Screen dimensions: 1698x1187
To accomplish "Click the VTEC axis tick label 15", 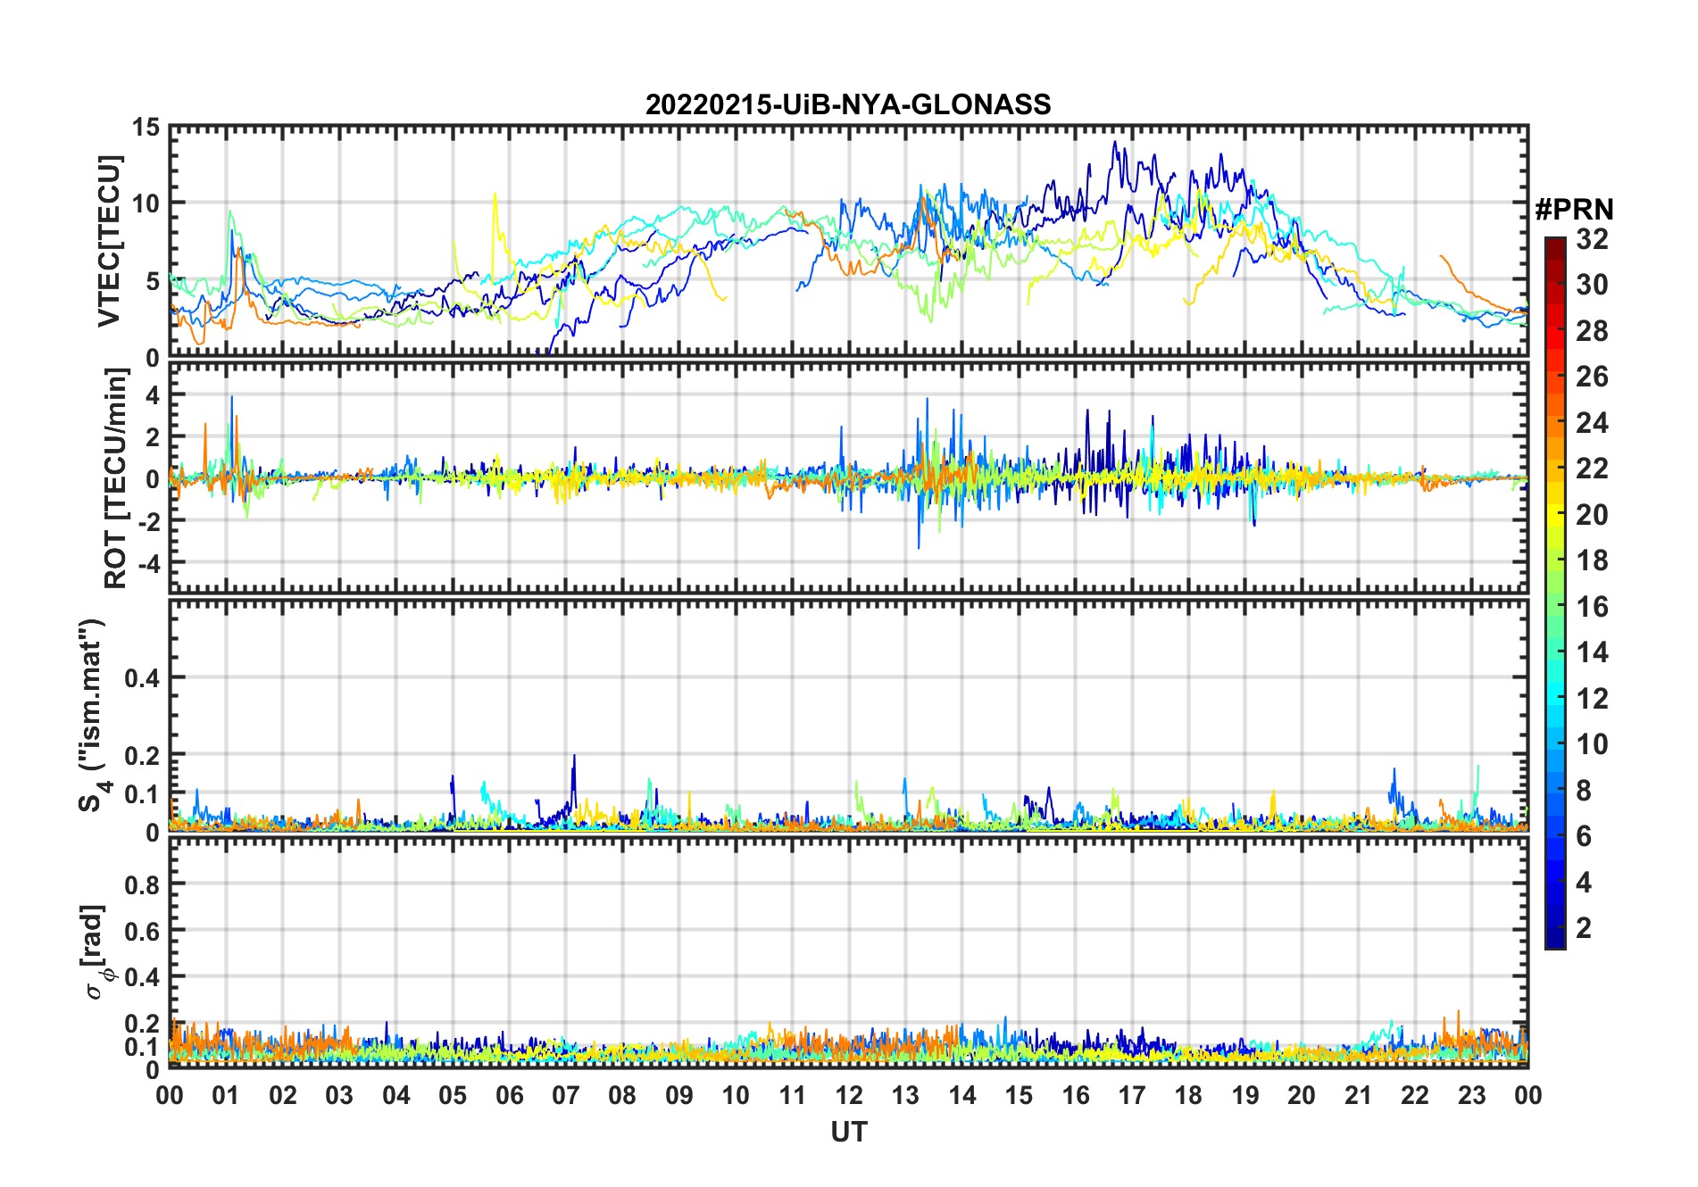I will [146, 128].
